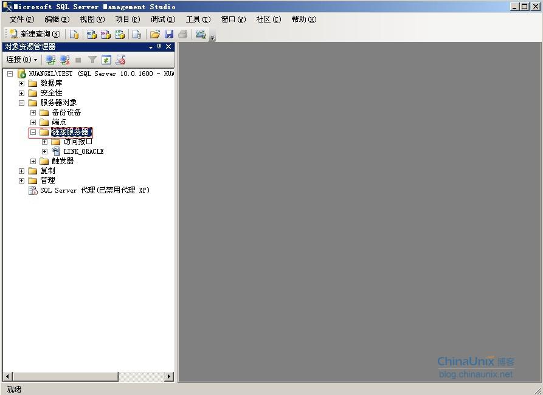This screenshot has width=543, height=395.
Task: Select the 安全性 tree item label
Action: click(51, 93)
